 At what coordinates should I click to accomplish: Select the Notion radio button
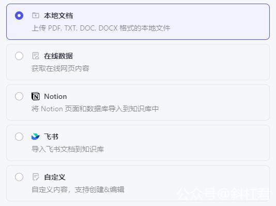pyautogui.click(x=19, y=96)
